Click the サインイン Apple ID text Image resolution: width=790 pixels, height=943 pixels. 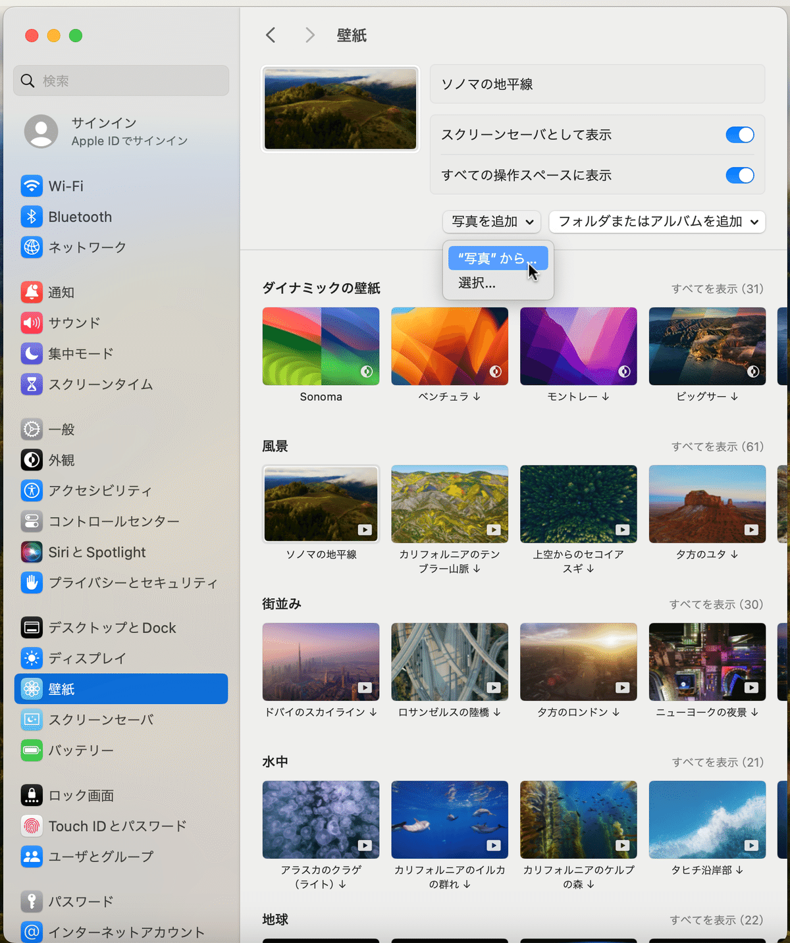(130, 131)
